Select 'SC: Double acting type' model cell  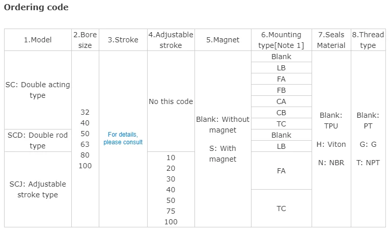click(x=38, y=90)
